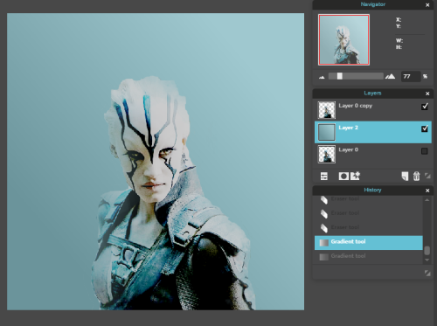Screen dimensions: 437x326
Task: Click the History scrollbar up arrow
Action: 427,200
